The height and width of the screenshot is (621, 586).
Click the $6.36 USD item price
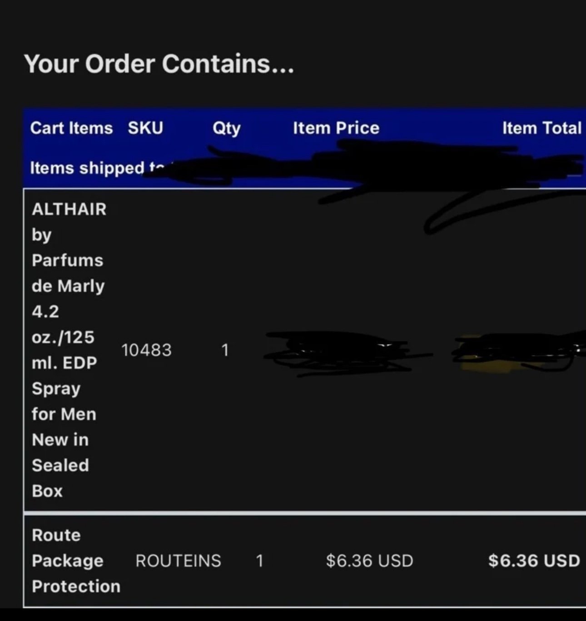click(369, 561)
